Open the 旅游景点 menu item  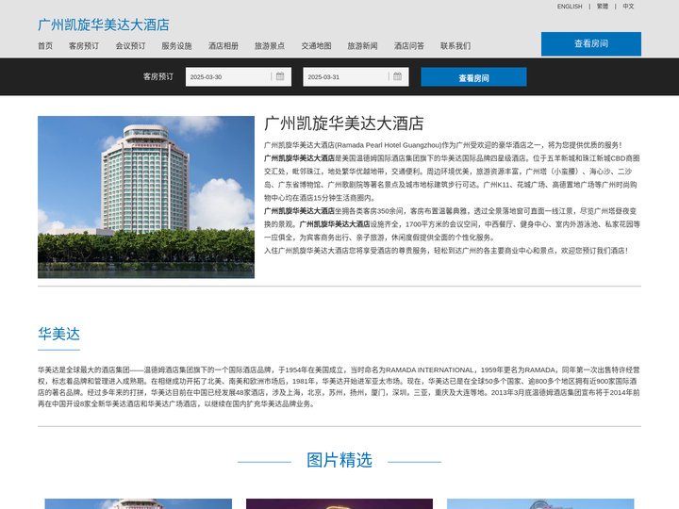pos(270,46)
